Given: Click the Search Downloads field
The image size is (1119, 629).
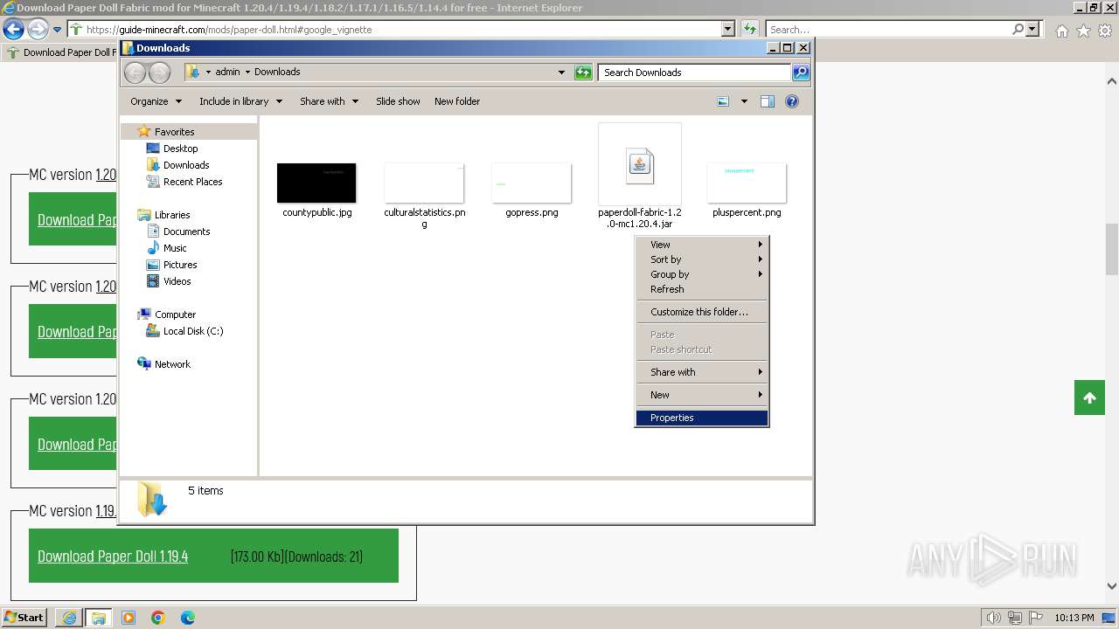Looking at the screenshot, I should click(695, 73).
